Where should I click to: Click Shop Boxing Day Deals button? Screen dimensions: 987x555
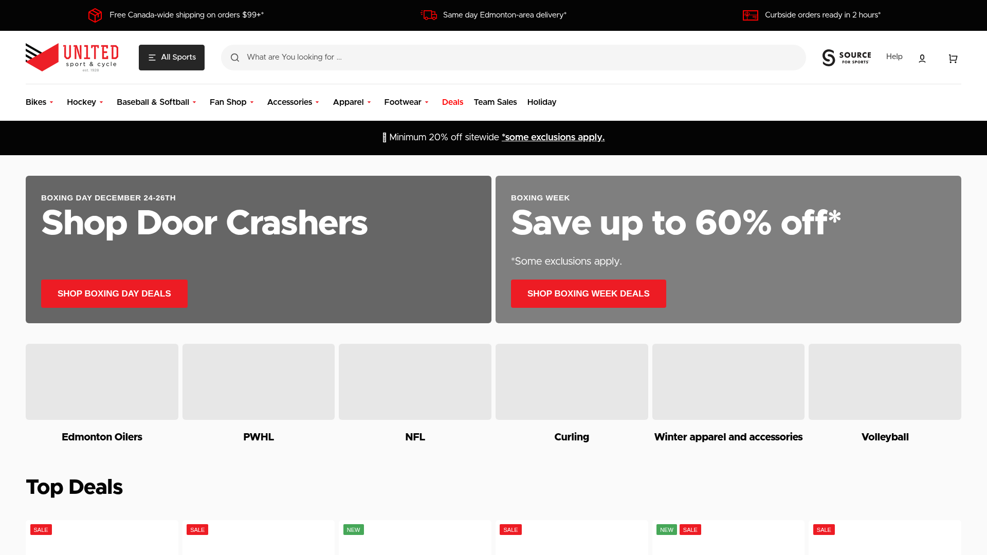pos(114,293)
